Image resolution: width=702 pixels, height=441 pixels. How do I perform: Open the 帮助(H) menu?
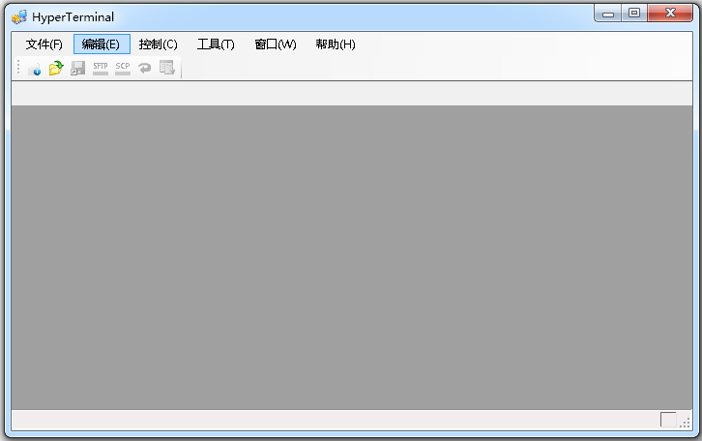coord(336,44)
